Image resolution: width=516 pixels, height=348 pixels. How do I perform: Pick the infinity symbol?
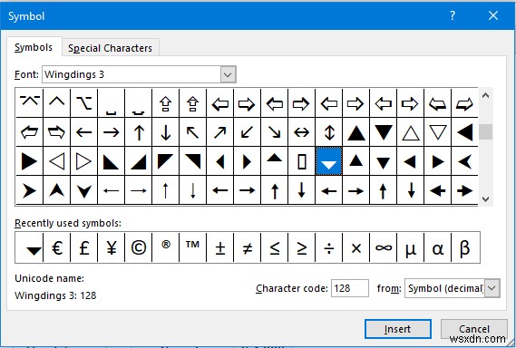[x=383, y=247]
